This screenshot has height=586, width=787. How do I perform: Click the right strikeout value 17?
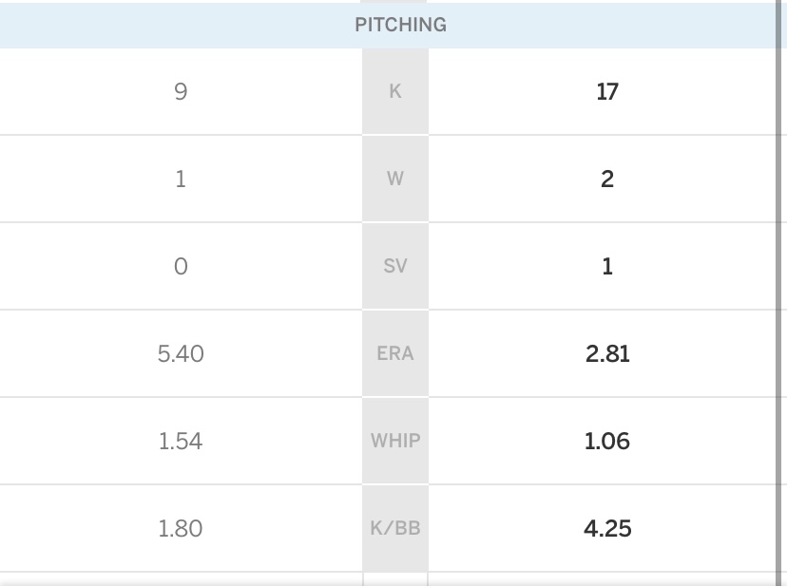point(607,92)
